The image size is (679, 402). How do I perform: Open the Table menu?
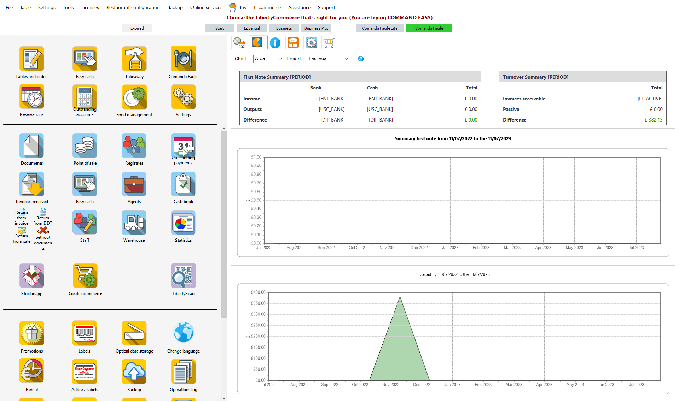click(x=25, y=7)
